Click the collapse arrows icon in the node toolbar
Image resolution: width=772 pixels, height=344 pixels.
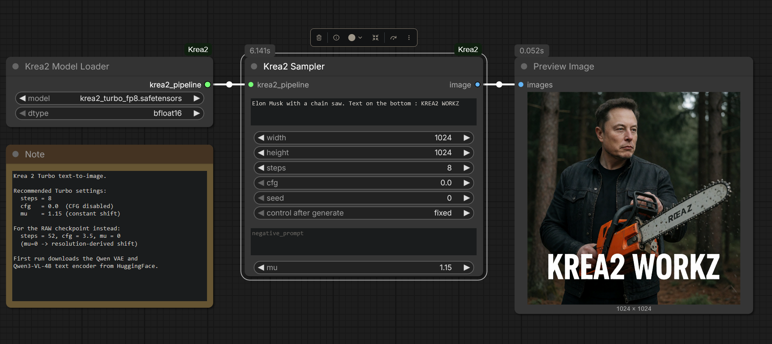[x=375, y=38]
